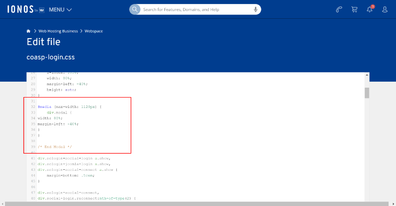Open Web Hosting Business breadcrumb link
Image resolution: width=396 pixels, height=206 pixels.
(x=58, y=31)
